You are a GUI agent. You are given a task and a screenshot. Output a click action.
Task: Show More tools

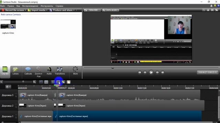coord(75,71)
